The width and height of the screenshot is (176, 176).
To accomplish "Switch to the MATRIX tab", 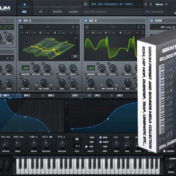I will coord(57,8).
